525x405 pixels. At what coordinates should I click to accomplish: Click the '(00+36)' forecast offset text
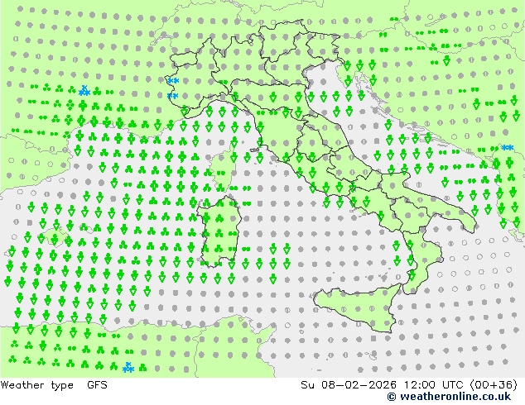tap(494, 385)
